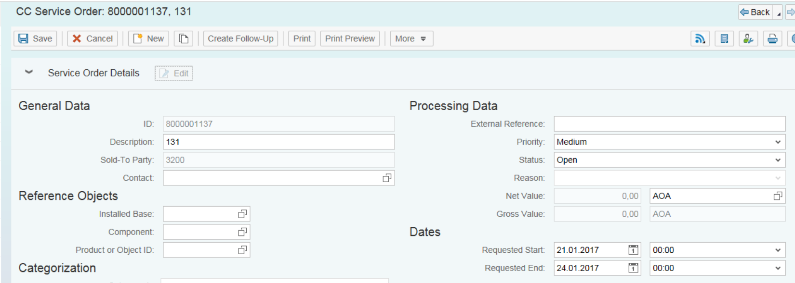Click the notes page icon
Viewport: 795px width, 283px height.
pos(724,38)
